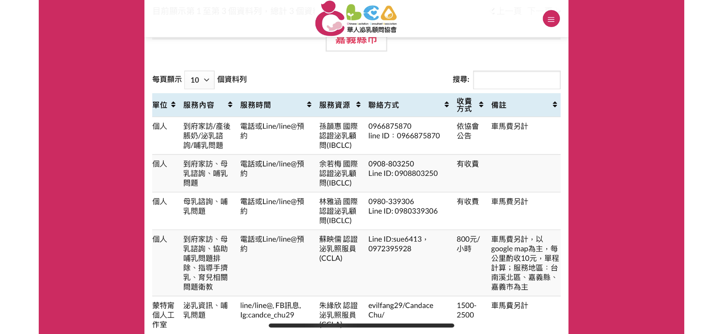This screenshot has width=723, height=334.
Task: Select 林雅涵 consultant resource cell
Action: click(x=340, y=211)
